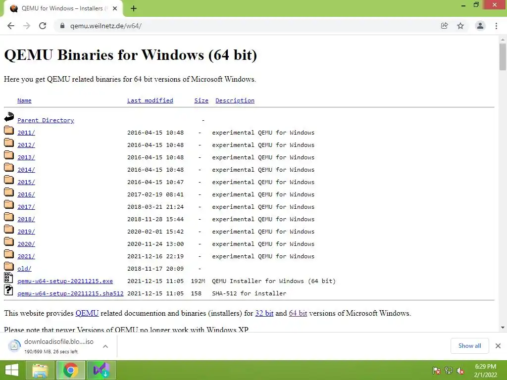This screenshot has width=507, height=380.
Task: Open the Windows Start menu
Action: [12, 370]
